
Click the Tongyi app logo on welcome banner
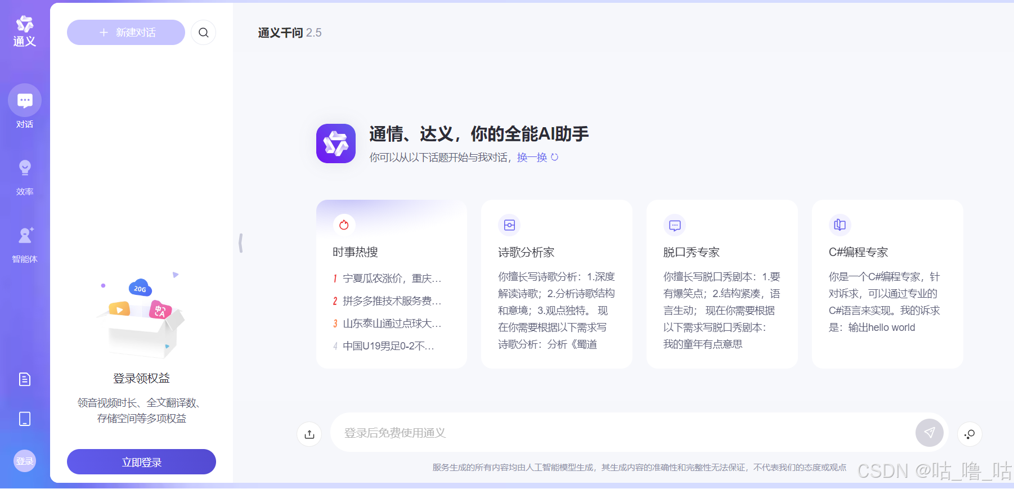pyautogui.click(x=336, y=143)
